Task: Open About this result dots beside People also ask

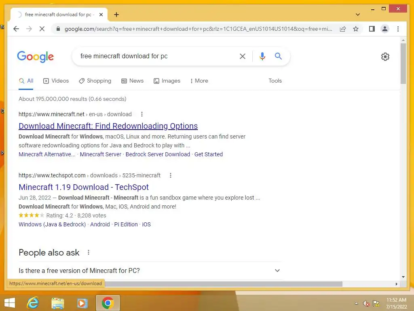Action: [x=89, y=252]
